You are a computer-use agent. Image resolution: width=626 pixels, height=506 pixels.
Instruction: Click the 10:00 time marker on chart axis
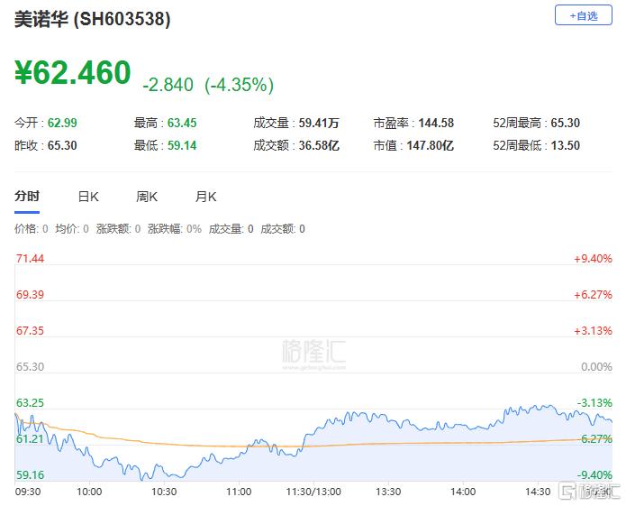pos(88,492)
